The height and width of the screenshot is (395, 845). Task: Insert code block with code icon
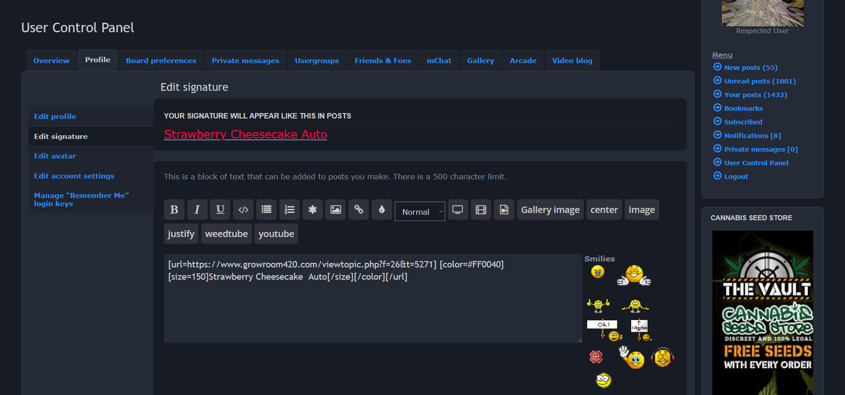point(244,210)
